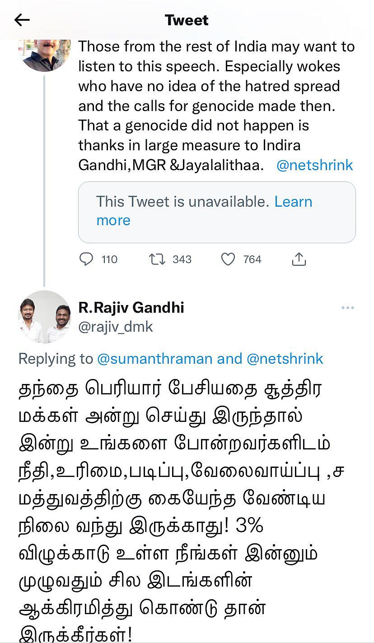Open the @rajiv_dmk handle
This screenshot has height=643, width=374.
tap(116, 326)
